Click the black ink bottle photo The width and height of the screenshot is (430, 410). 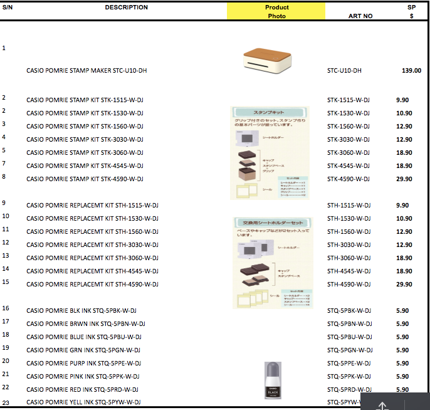click(x=273, y=381)
